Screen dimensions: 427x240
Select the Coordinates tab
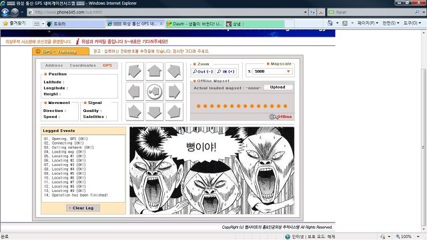tap(83, 65)
